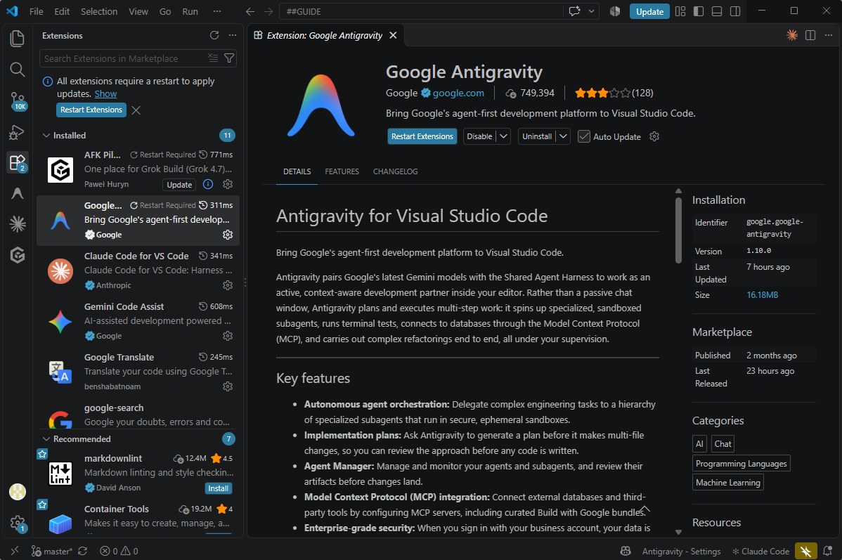This screenshot has height=560, width=842.
Task: Refresh the extensions list
Action: pyautogui.click(x=214, y=35)
